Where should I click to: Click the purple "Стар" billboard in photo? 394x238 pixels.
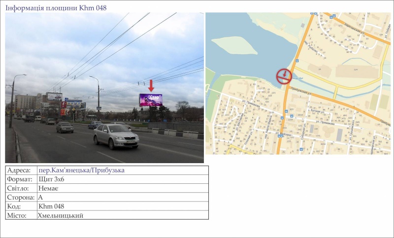[x=151, y=100]
